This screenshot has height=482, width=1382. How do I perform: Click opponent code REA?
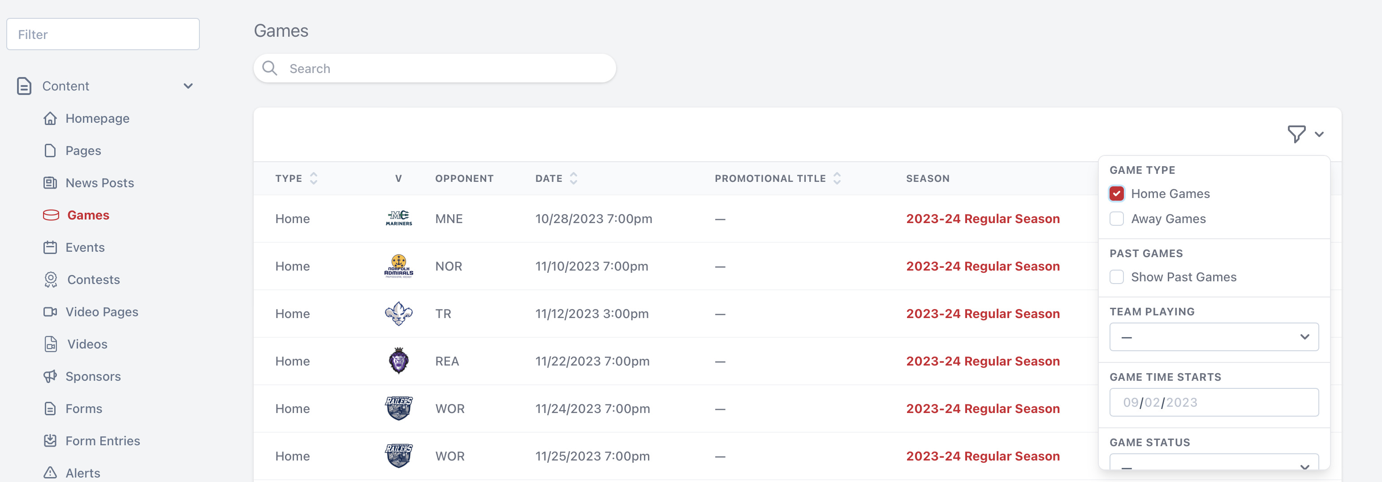click(447, 361)
